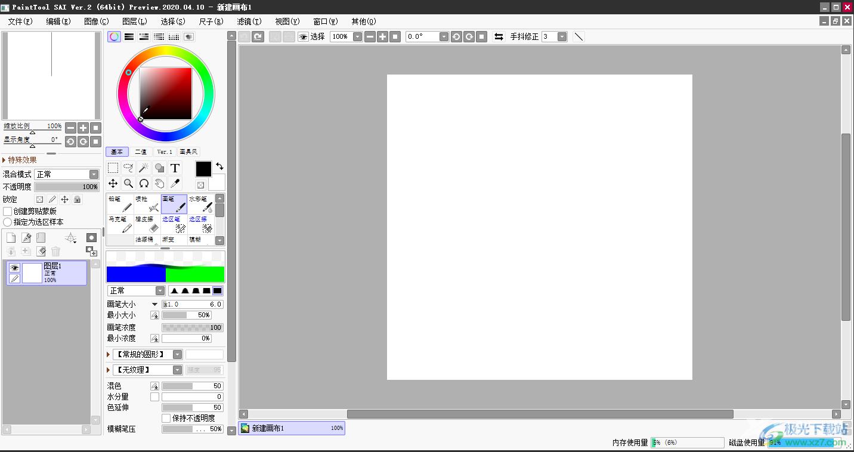
Task: Open the brush blending mode 正常 dropdown
Action: 136,290
